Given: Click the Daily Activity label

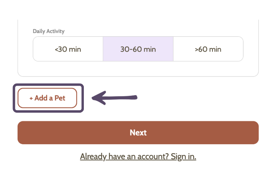Looking at the screenshot, I should click(x=49, y=31).
